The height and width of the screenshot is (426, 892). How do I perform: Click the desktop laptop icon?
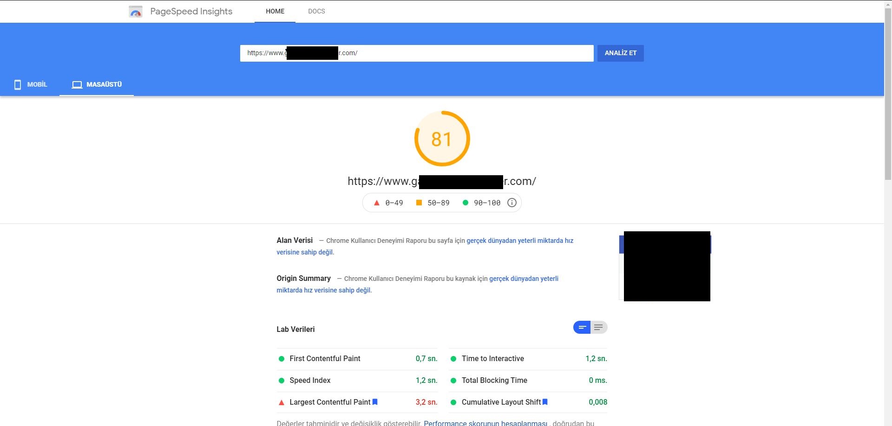77,85
